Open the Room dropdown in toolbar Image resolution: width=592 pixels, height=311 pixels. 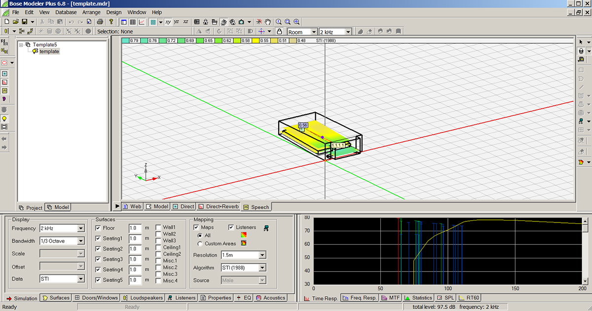(313, 32)
